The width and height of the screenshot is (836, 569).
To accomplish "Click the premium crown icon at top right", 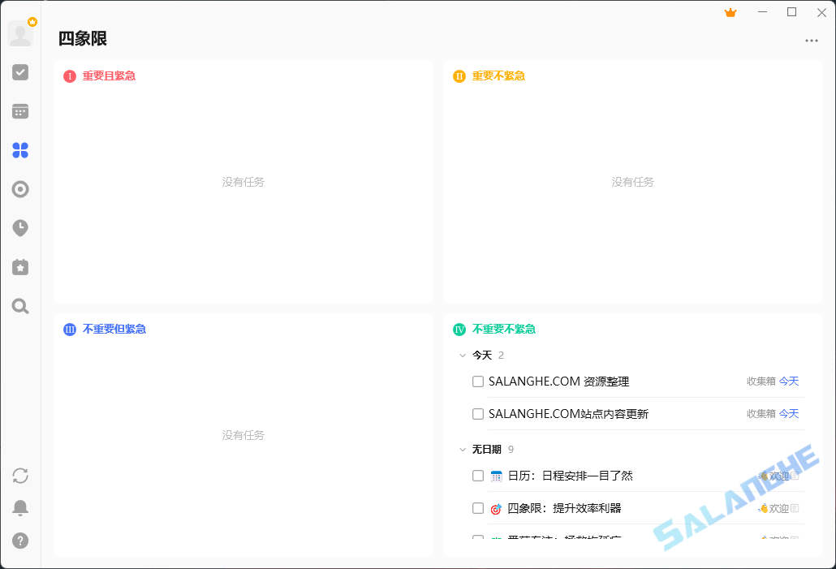I will pos(730,12).
